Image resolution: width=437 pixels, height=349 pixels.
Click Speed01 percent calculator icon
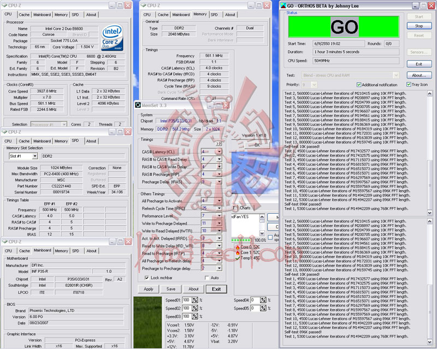195,300
